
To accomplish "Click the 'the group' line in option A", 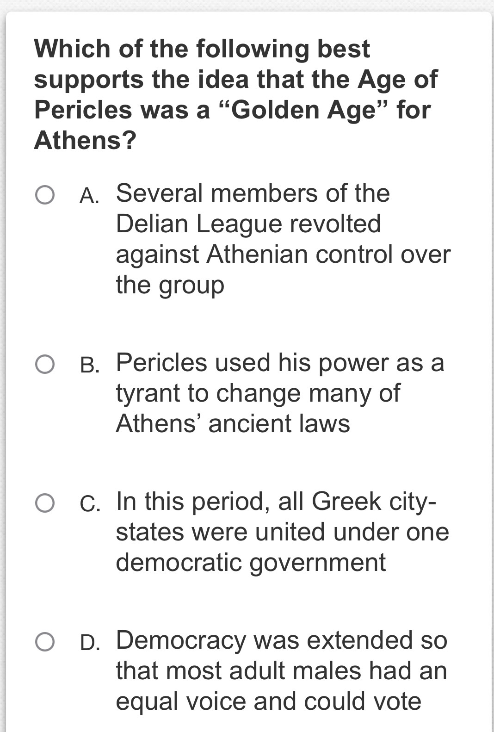I will tap(170, 285).
